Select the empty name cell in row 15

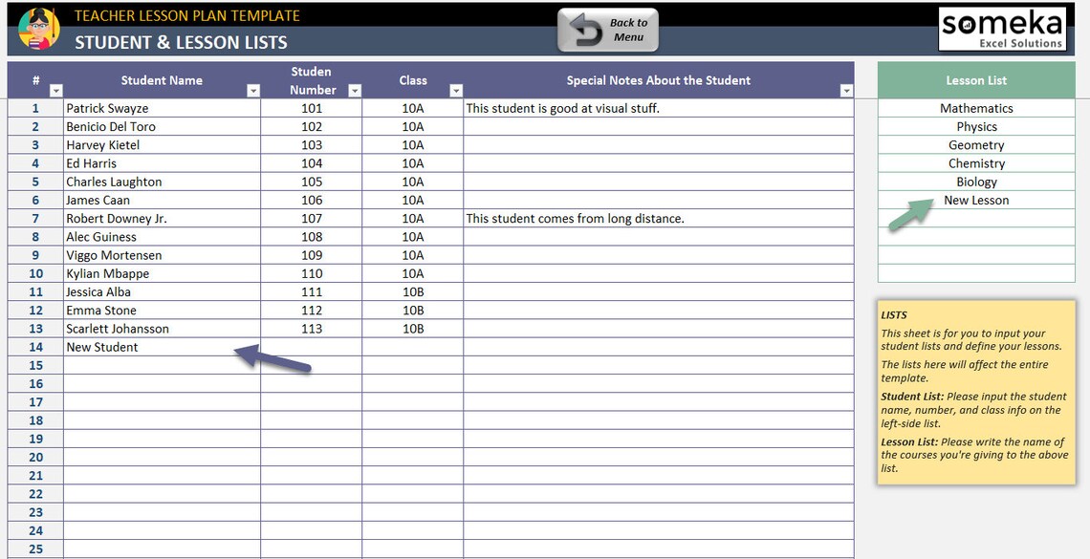click(162, 366)
